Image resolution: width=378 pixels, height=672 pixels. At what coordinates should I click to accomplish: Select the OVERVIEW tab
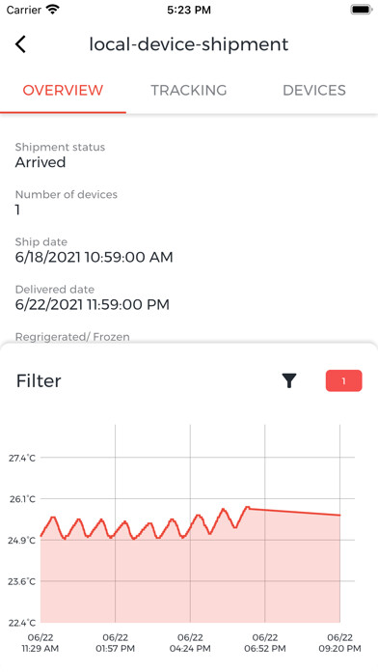63,90
